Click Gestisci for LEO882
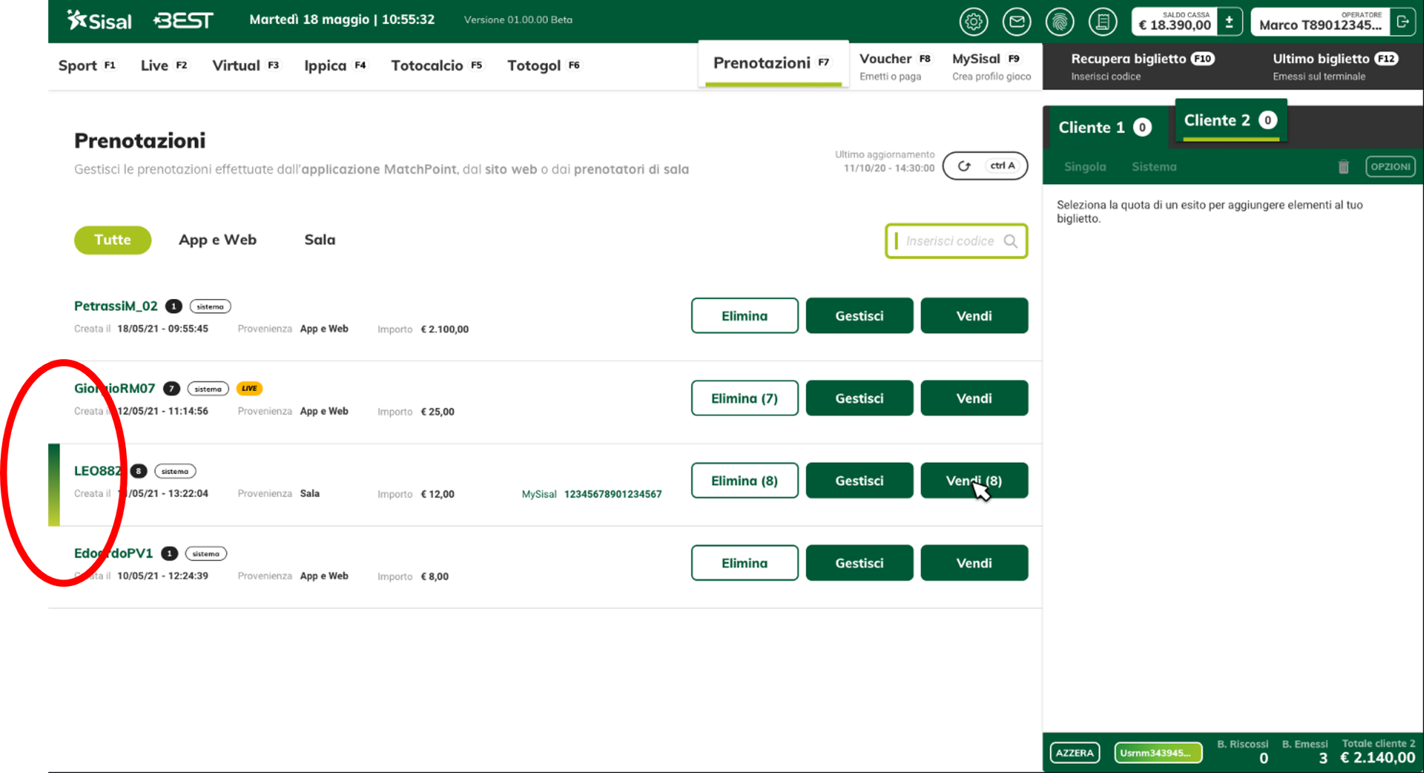The image size is (1424, 773). click(x=860, y=481)
